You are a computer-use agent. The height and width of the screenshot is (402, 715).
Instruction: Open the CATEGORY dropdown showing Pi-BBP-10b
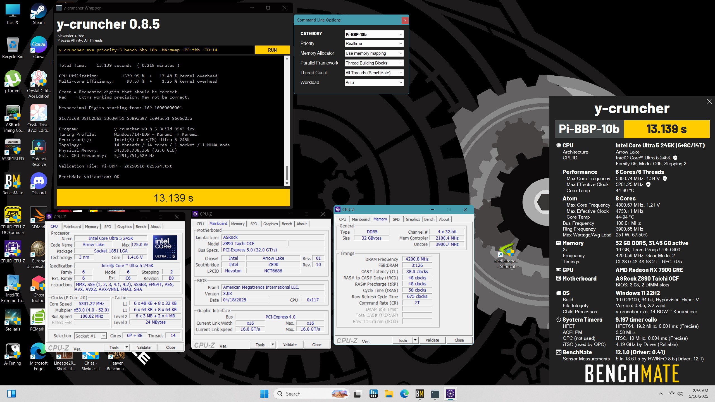374,34
